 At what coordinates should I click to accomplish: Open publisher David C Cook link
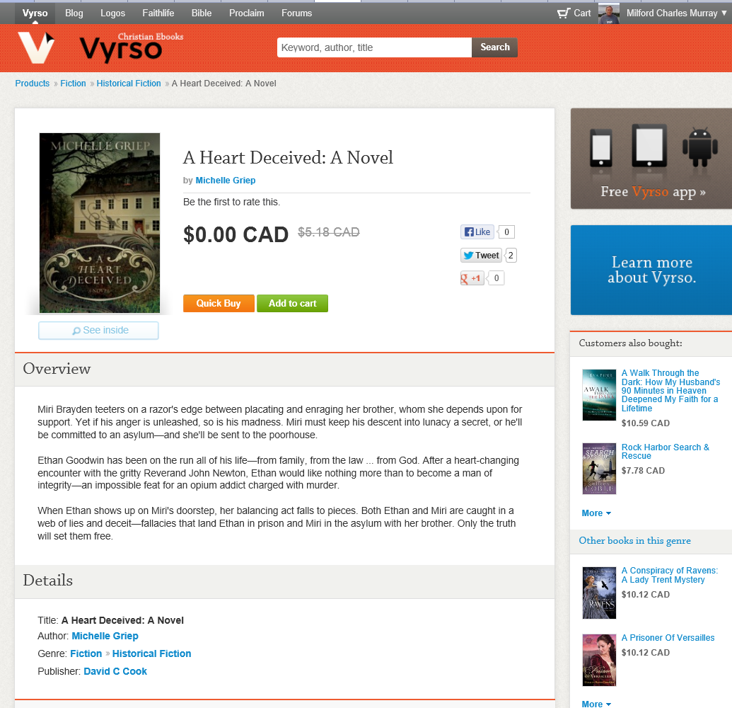115,671
